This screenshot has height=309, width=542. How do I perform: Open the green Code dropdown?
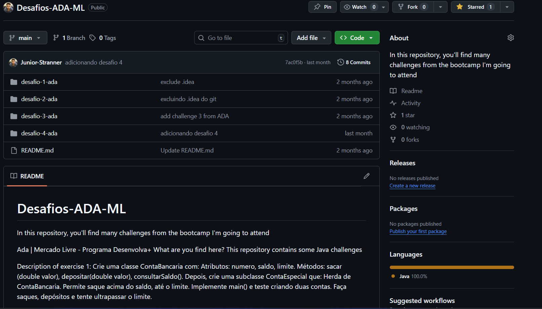click(x=357, y=38)
